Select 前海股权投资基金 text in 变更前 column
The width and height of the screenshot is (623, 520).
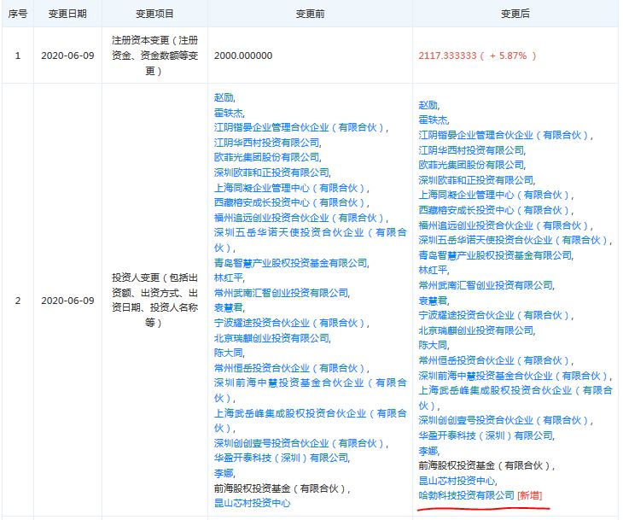282,488
